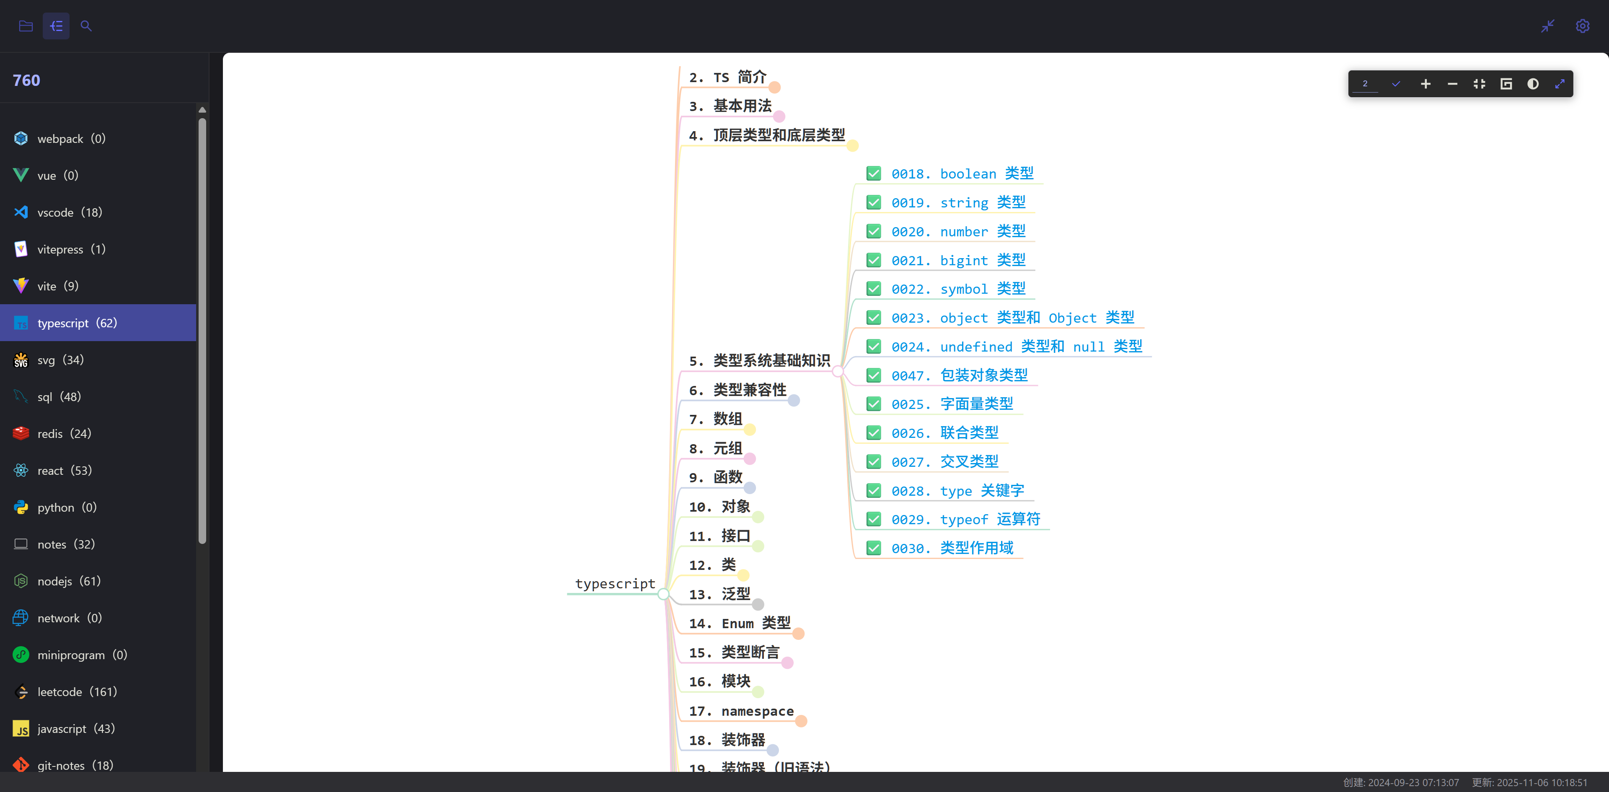Toggle checkbox next to 0030 类型作用域
Screen dimensions: 1609x792
(874, 549)
